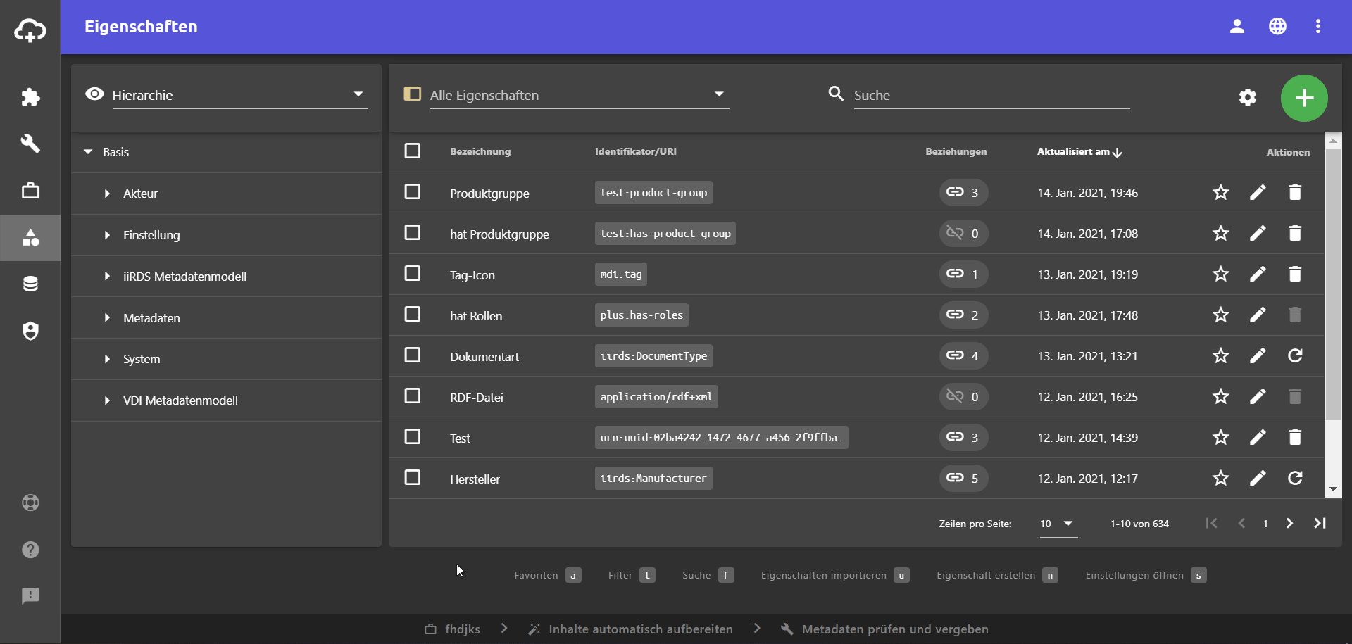
Task: Click the search magnifier icon
Action: point(836,94)
